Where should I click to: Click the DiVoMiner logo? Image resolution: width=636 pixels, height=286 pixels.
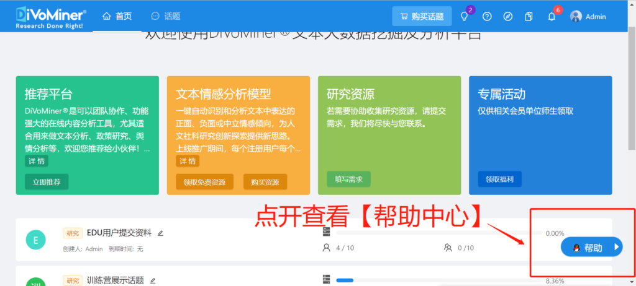(50, 15)
